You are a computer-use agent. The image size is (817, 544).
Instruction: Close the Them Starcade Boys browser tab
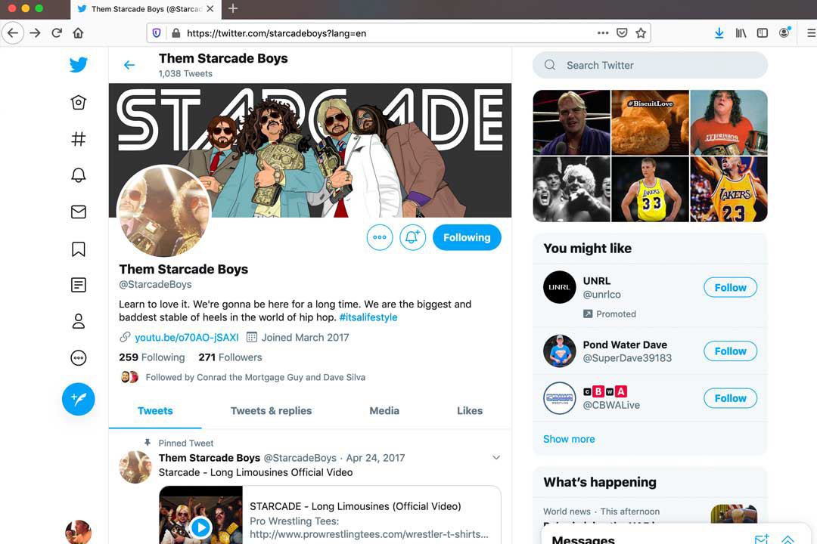[210, 9]
